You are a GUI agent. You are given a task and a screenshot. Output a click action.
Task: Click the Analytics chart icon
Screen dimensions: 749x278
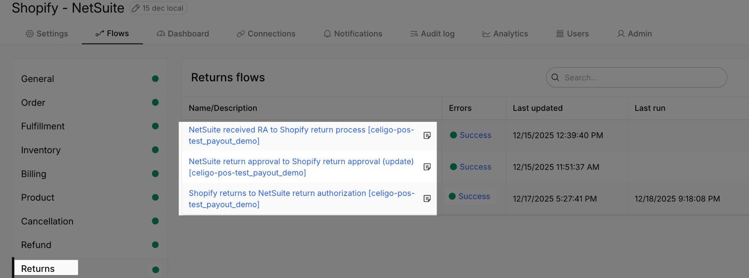[x=486, y=34]
